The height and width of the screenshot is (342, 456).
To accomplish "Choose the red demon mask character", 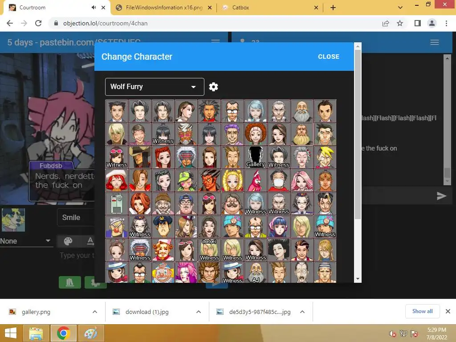I will point(209,180).
